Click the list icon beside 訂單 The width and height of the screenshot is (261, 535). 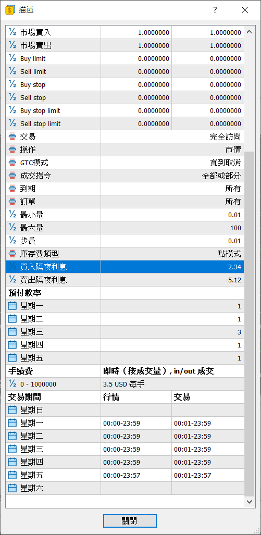(x=13, y=202)
